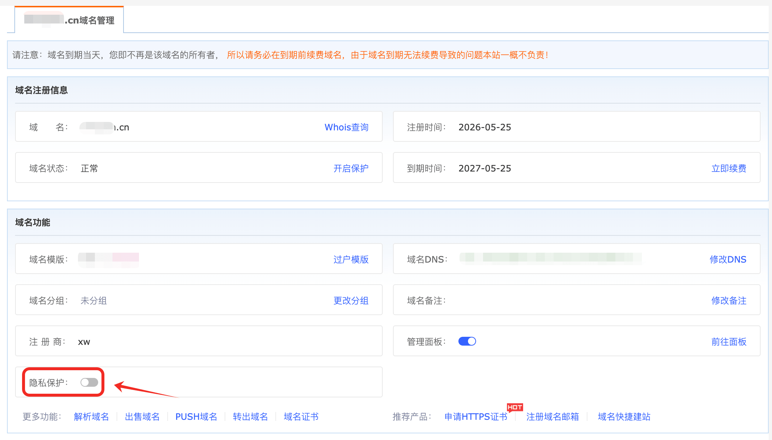Select the registration date 2026-05-25
Viewport: 772px width, 440px height.
point(485,127)
